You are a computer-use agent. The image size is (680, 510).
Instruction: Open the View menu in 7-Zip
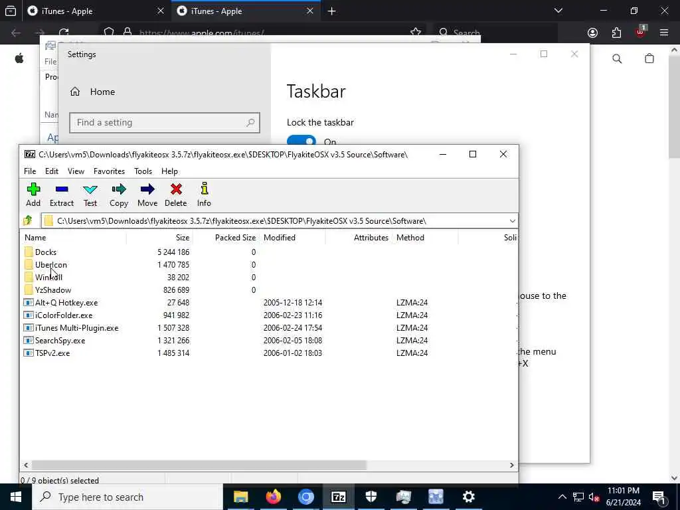(76, 171)
